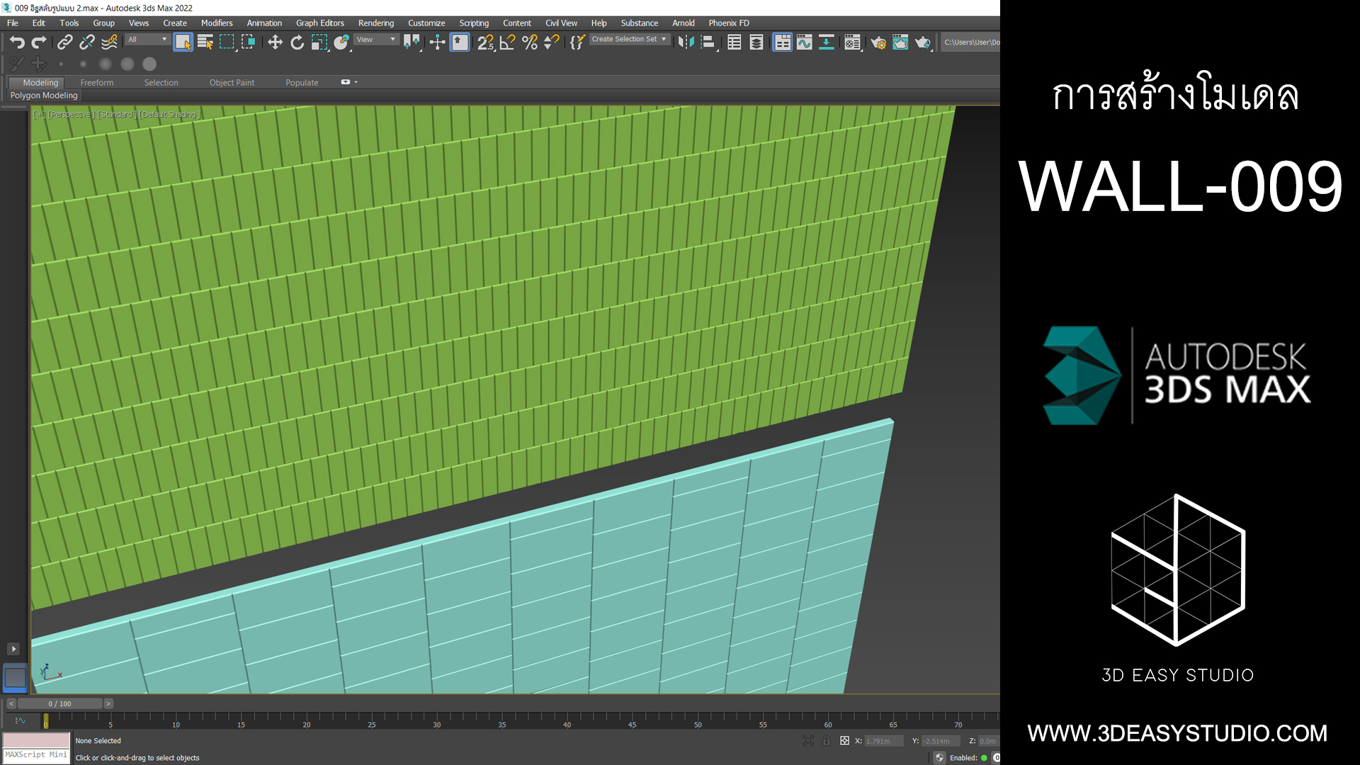
Task: Select the Select and Move tool
Action: tap(275, 42)
